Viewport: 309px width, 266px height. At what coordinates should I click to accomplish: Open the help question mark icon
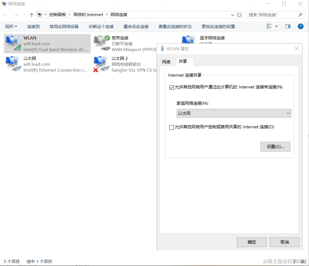click(x=301, y=26)
